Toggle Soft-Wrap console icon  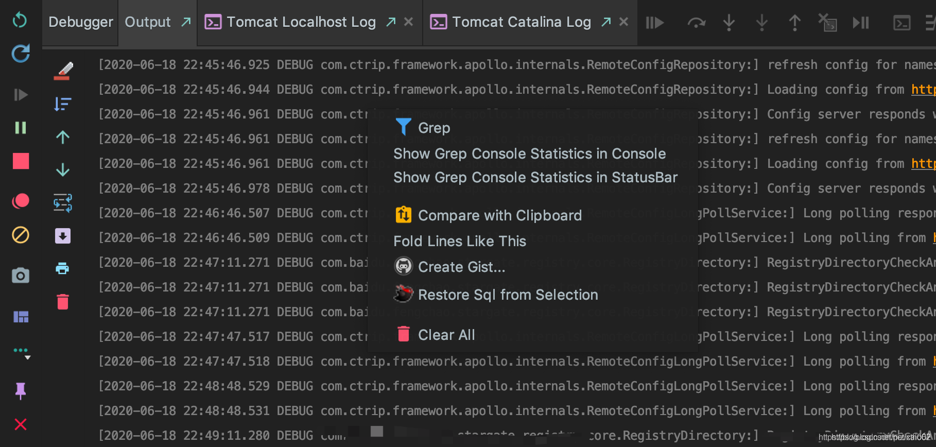click(63, 203)
